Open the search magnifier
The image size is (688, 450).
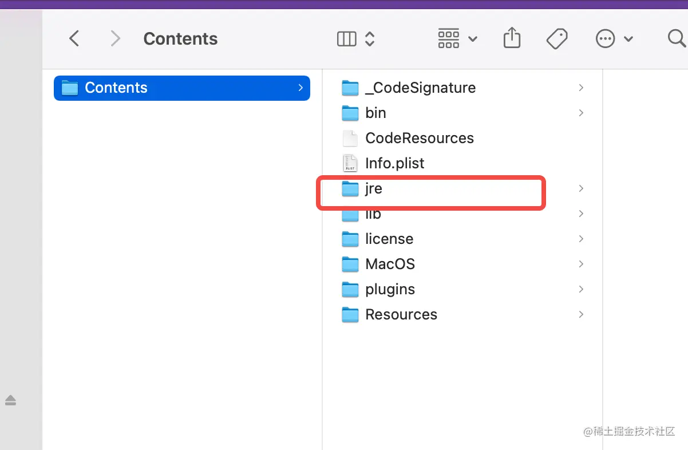coord(677,38)
